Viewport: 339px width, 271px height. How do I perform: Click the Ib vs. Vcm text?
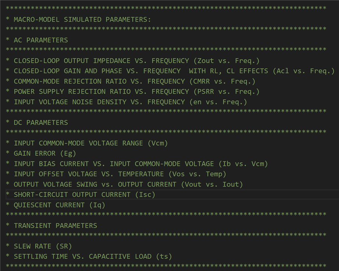[243, 164]
